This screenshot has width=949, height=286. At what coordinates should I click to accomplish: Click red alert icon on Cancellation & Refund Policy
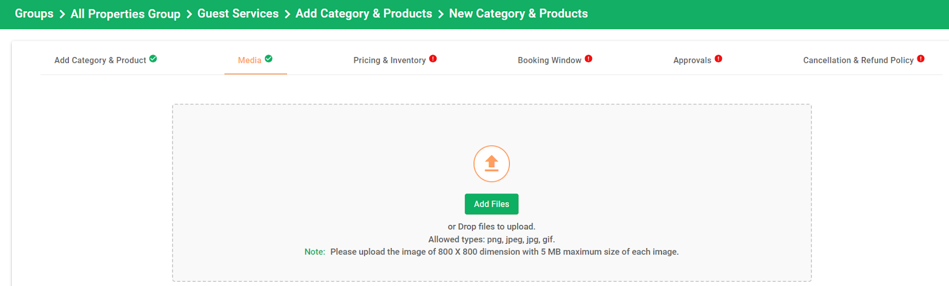(921, 59)
